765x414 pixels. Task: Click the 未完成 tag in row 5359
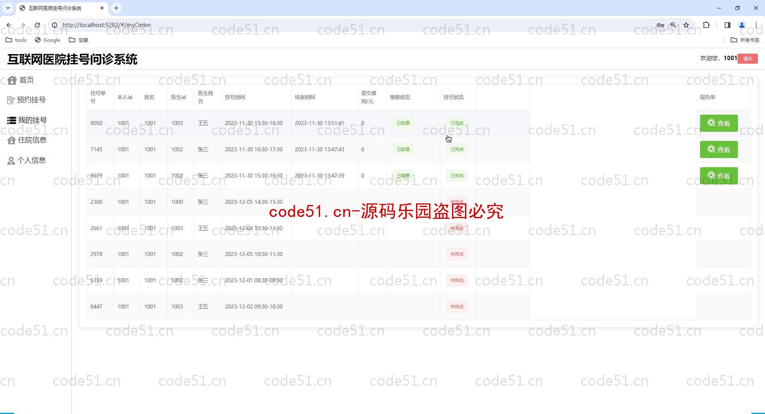pyautogui.click(x=457, y=280)
